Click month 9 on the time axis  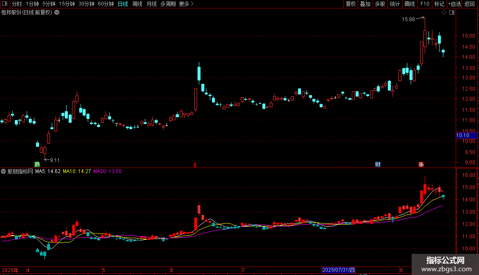click(401, 270)
